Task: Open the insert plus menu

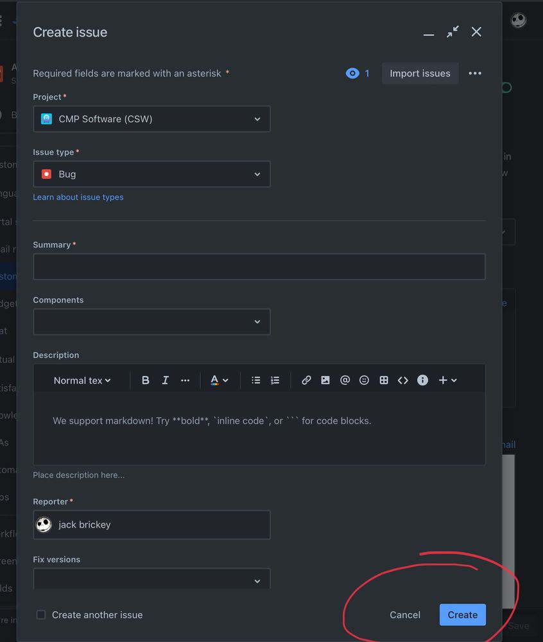Action: click(x=448, y=380)
